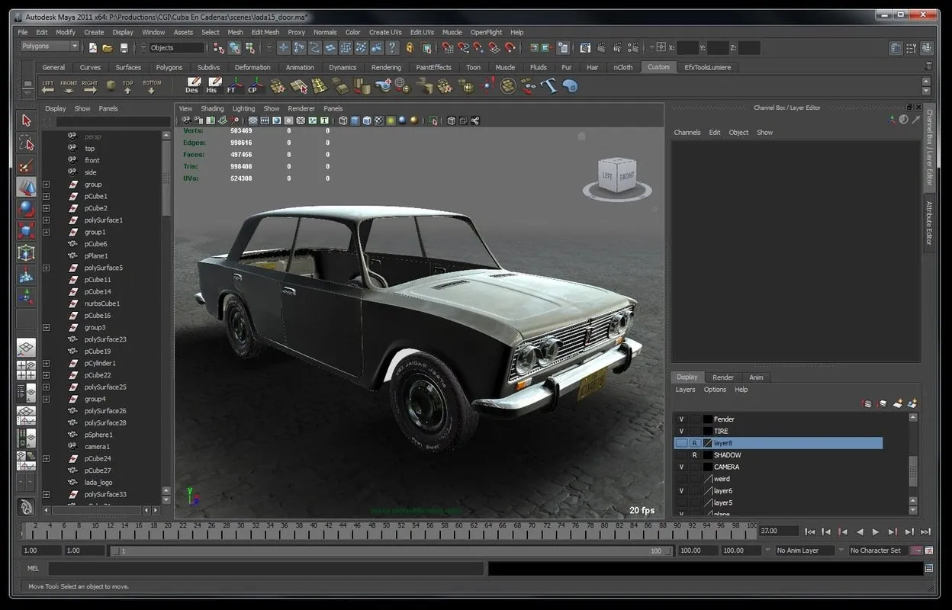The width and height of the screenshot is (952, 610).
Task: Toggle the R reference state of SHADOW layer
Action: (694, 455)
